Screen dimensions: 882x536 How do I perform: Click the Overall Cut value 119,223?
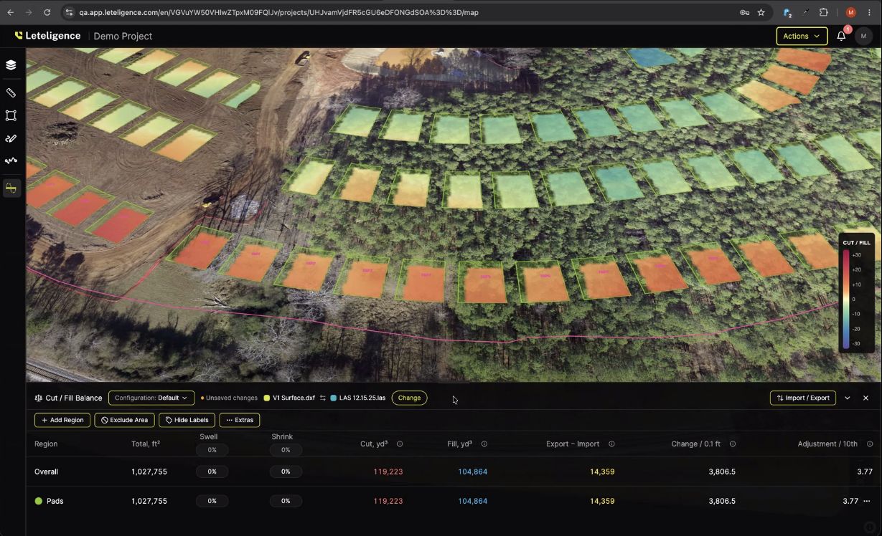tap(388, 472)
